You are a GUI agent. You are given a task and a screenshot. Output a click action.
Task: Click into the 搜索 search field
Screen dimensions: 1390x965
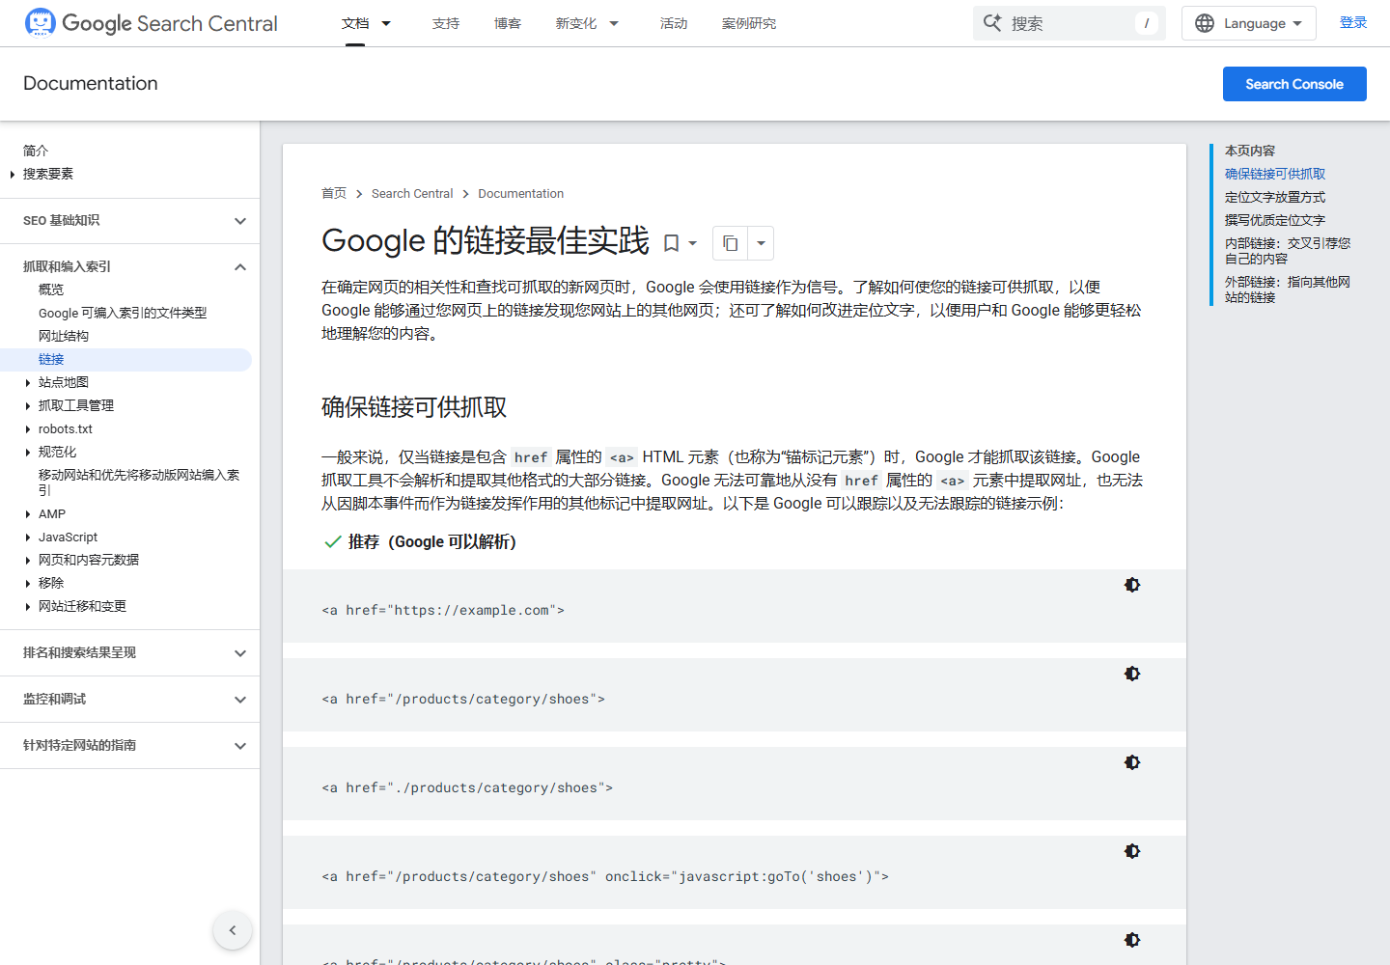pos(1070,23)
